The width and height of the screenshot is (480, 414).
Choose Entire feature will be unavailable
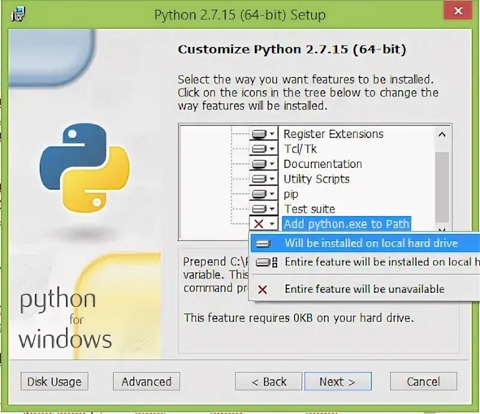click(x=365, y=289)
